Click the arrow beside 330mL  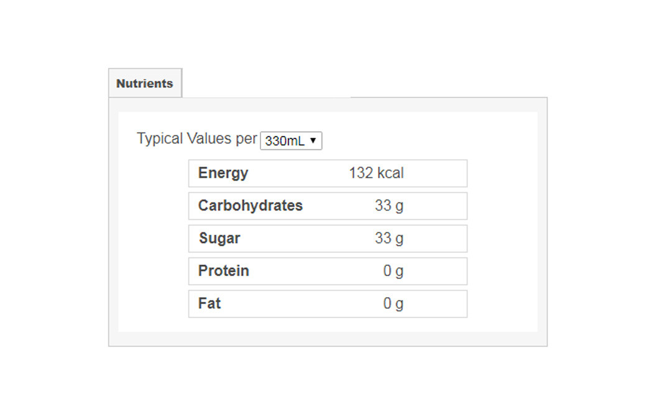pos(313,140)
